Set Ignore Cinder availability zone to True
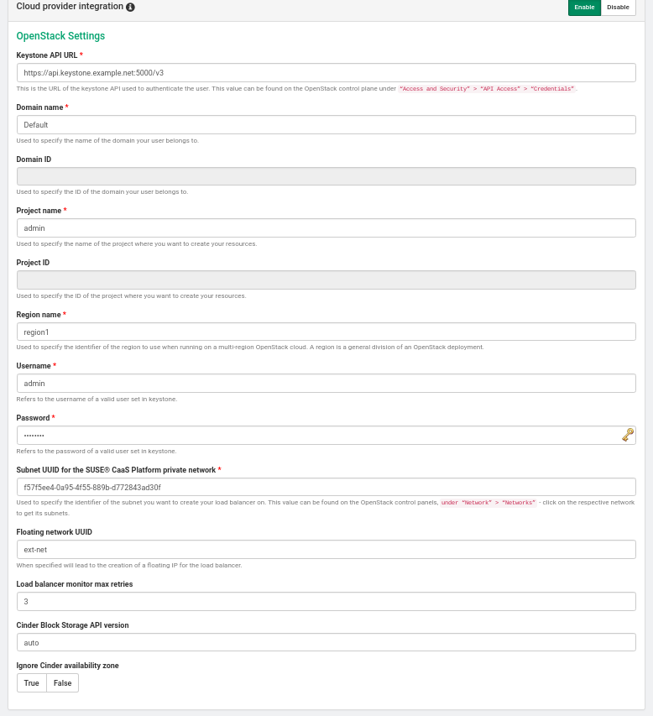 coord(32,683)
